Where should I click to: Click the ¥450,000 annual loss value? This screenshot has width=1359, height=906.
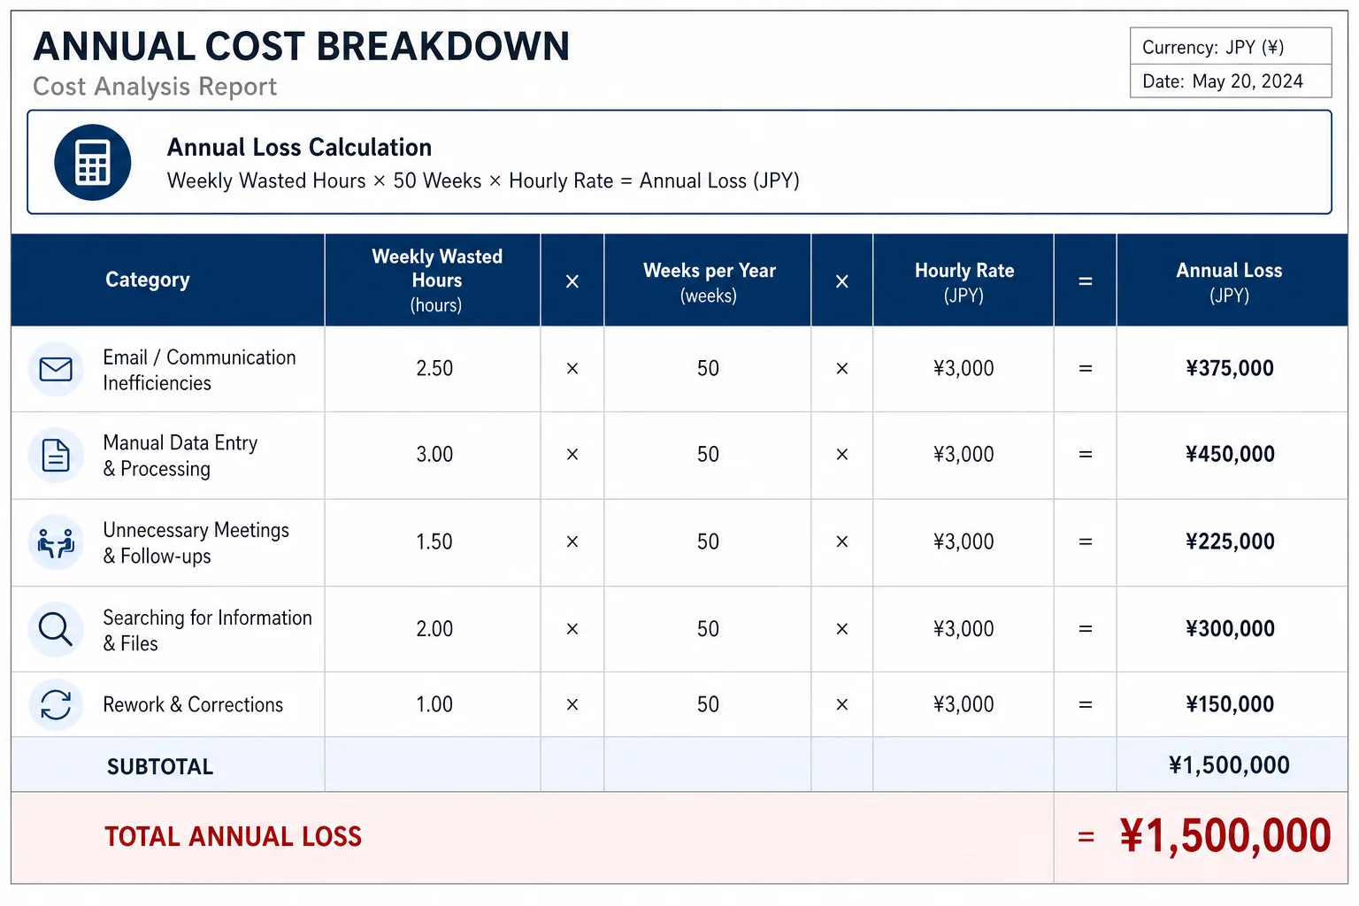[x=1230, y=455]
